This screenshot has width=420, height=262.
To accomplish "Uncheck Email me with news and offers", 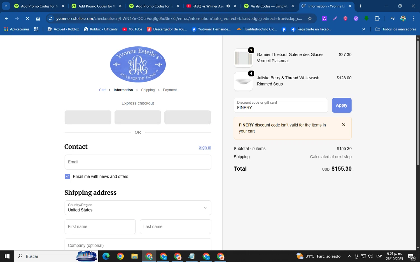I will [x=67, y=177].
